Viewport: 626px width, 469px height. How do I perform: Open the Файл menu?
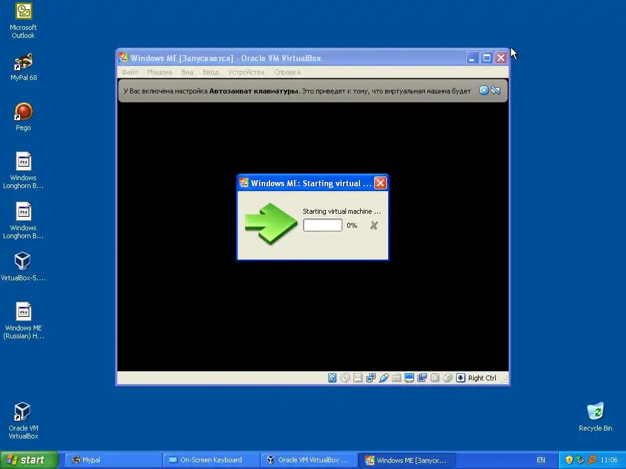coord(130,72)
